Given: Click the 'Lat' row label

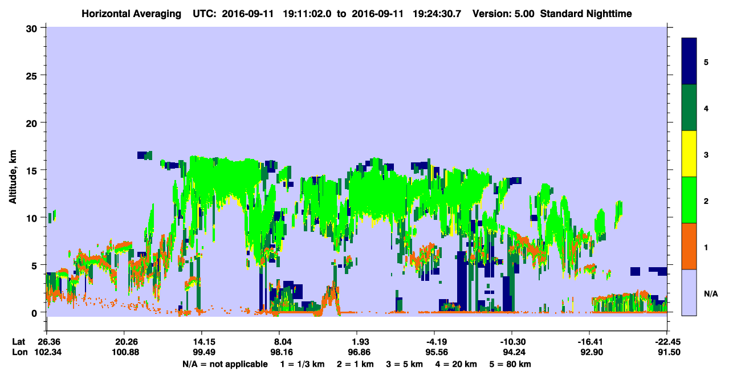Looking at the screenshot, I should pyautogui.click(x=19, y=342).
